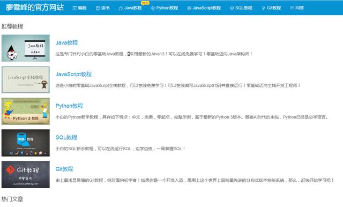Screen dimensions: 343x207
Task: Click the SQL教程 database icon
Action: point(232,8)
